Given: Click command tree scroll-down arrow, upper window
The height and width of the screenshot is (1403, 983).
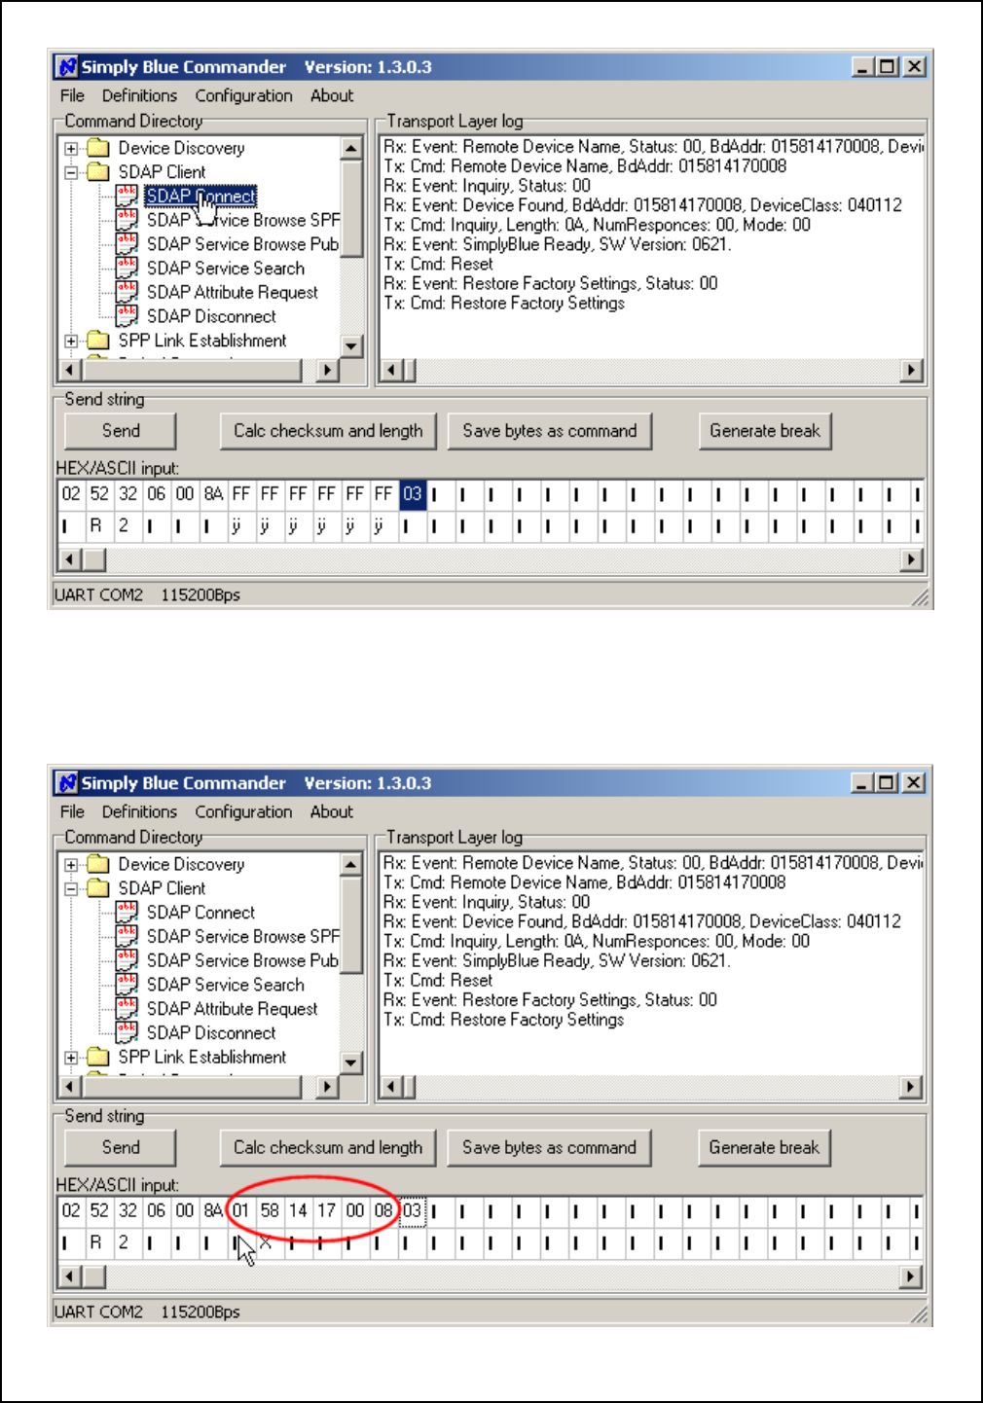Looking at the screenshot, I should [351, 346].
